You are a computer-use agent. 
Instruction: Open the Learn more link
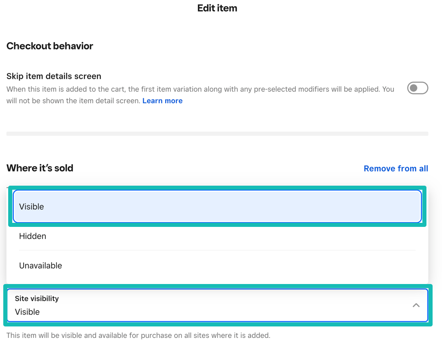pos(162,101)
